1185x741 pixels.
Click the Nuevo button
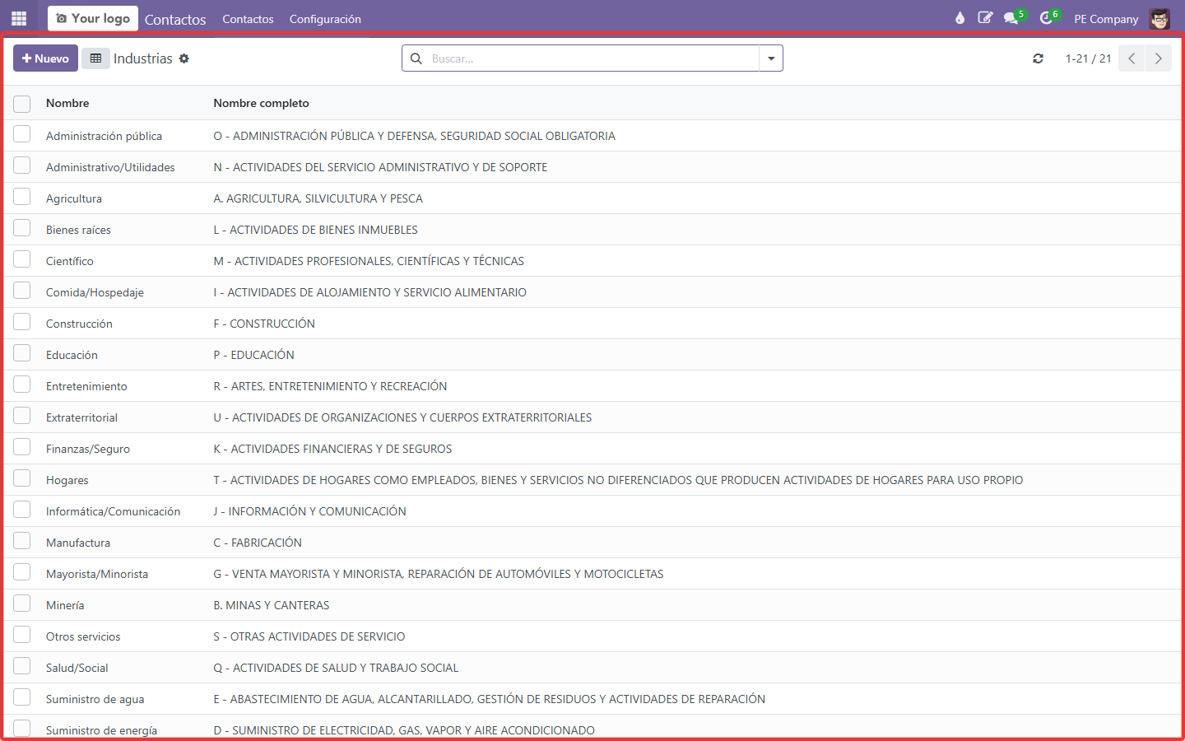(x=45, y=58)
